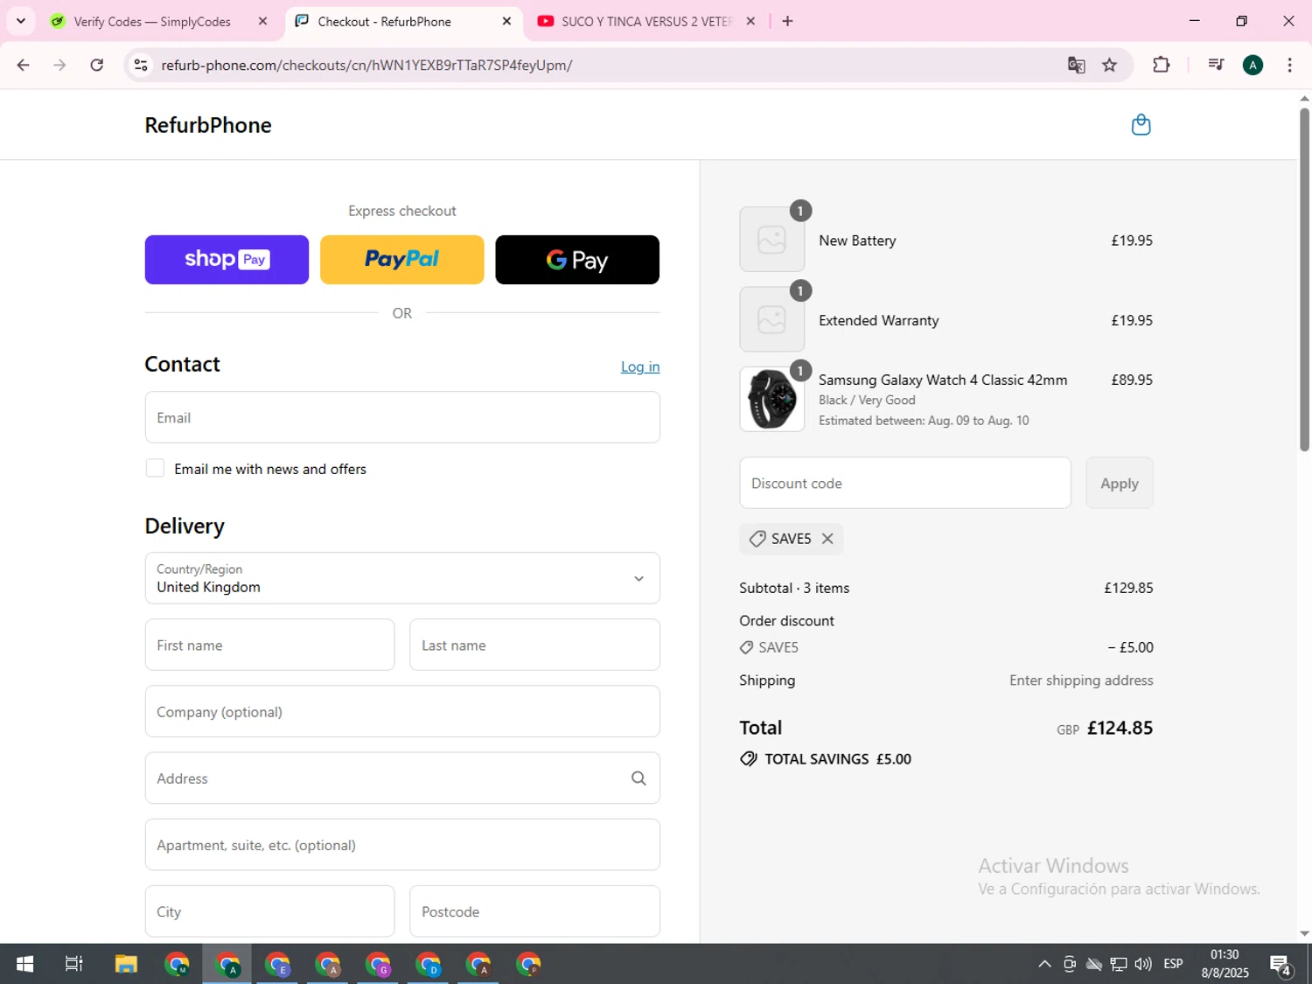1312x984 pixels.
Task: Pay with Google Pay button
Action: 577,260
